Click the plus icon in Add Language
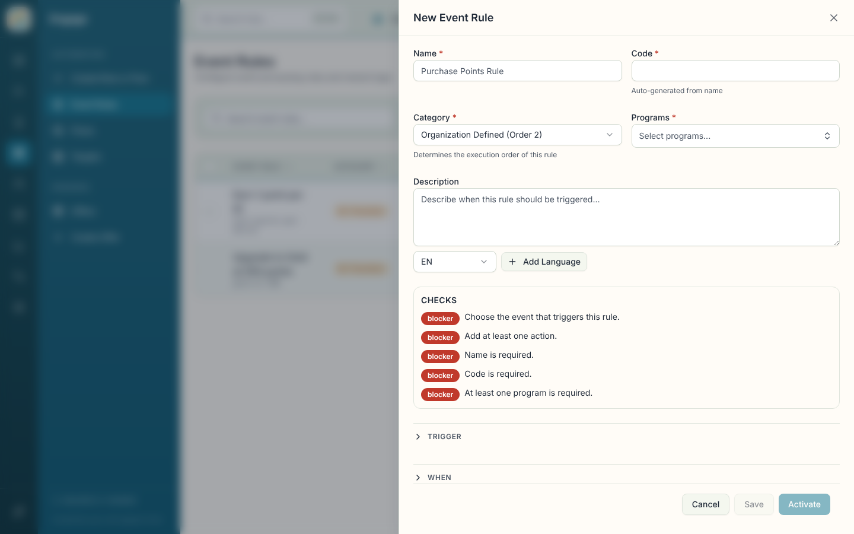This screenshot has width=854, height=534. (x=512, y=262)
